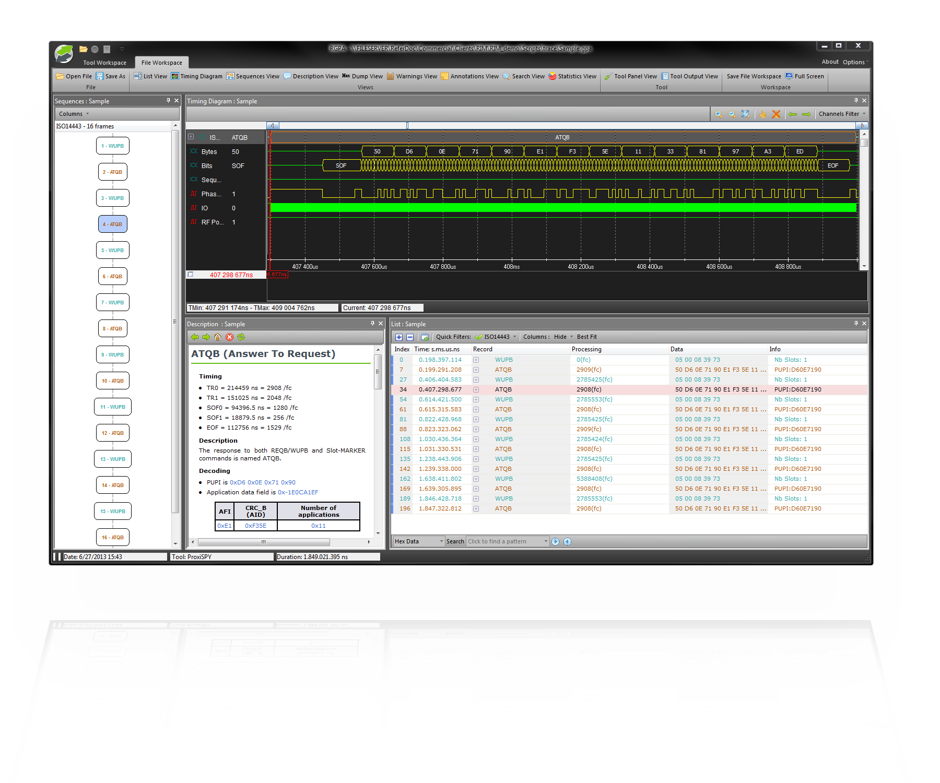The height and width of the screenshot is (783, 940).
Task: Open Hide columns dropdown in List
Action: click(x=563, y=337)
